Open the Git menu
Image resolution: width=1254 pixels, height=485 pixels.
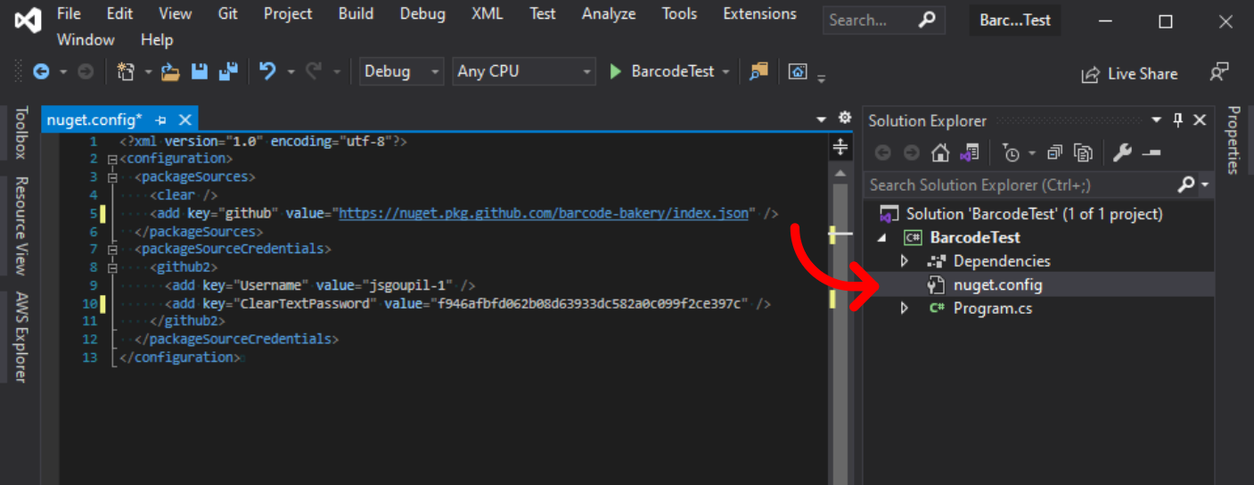pyautogui.click(x=227, y=13)
